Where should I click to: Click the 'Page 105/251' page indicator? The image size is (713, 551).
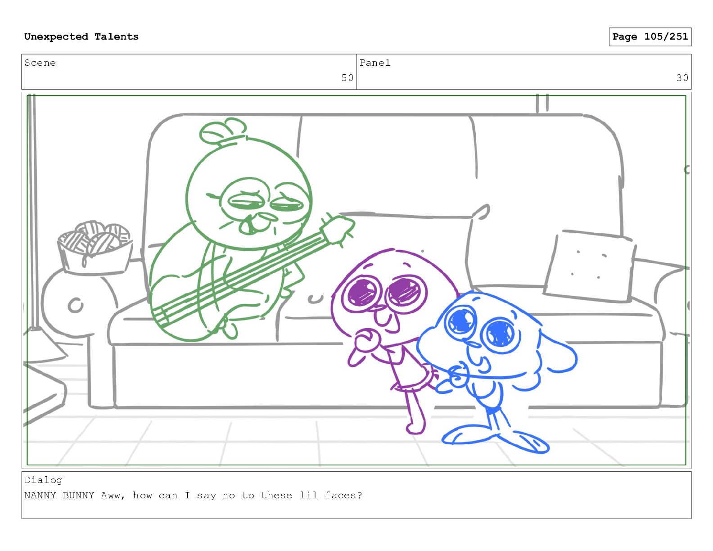[650, 37]
